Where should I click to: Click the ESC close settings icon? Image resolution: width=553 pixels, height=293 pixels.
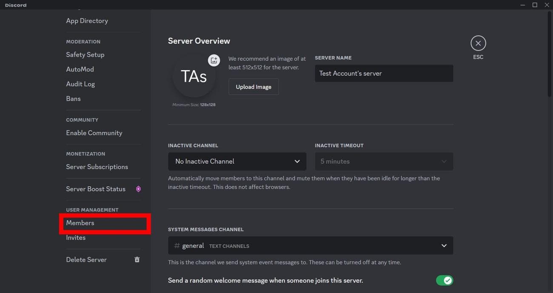click(478, 43)
